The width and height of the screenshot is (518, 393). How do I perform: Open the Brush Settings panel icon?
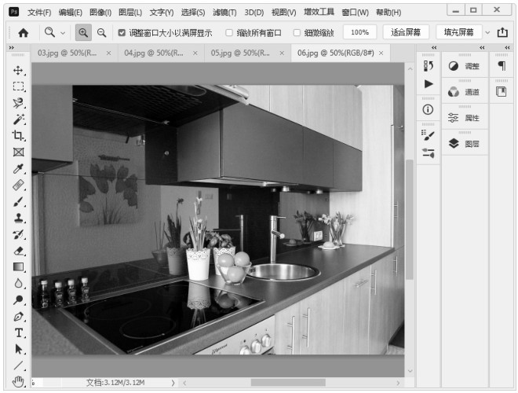(x=429, y=135)
